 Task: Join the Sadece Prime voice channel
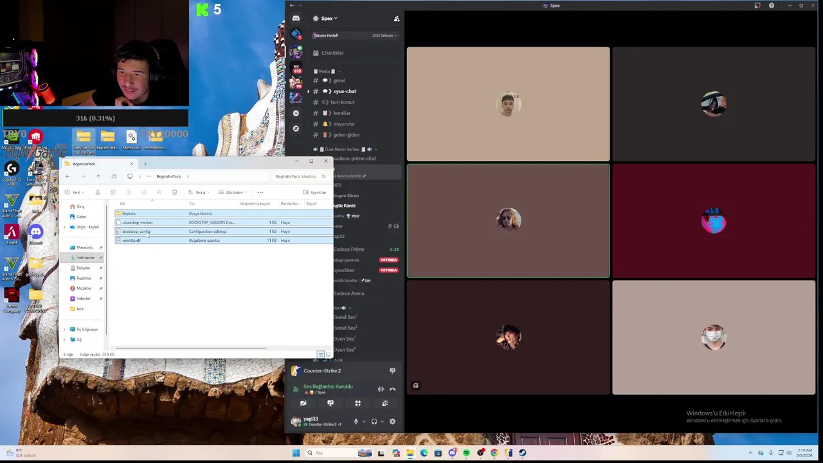[348, 250]
